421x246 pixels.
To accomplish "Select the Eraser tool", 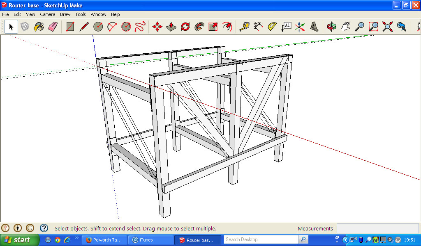I will [53, 27].
